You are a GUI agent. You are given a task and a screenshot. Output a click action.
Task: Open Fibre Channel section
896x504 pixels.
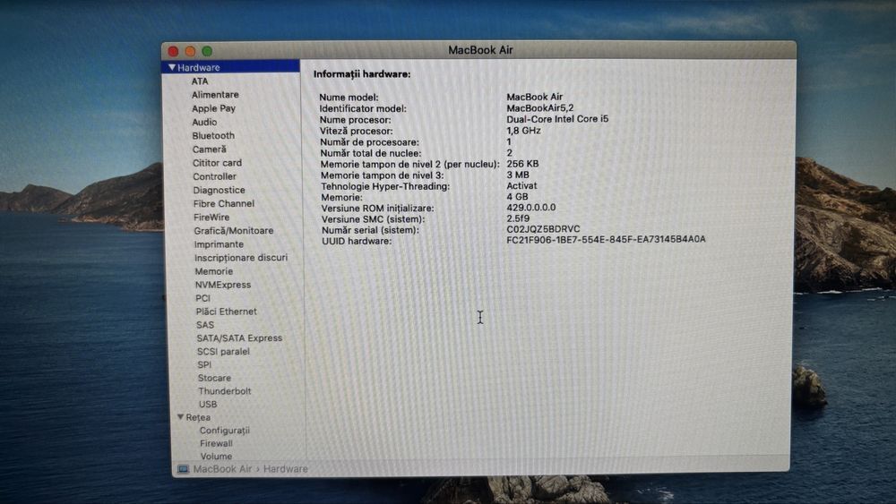pyautogui.click(x=224, y=204)
